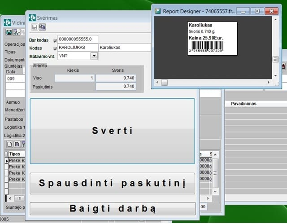Viewport: 287px width, 224px height.
Task: Click the save icon in the Vidini window toolbar
Action: tap(9, 32)
